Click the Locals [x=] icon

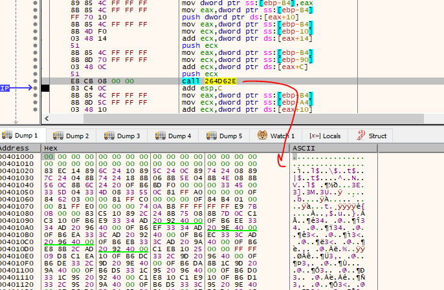(x=315, y=136)
